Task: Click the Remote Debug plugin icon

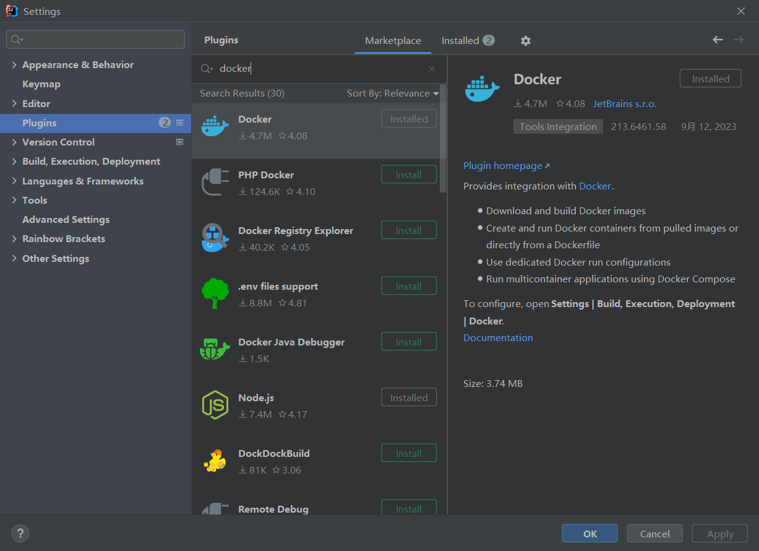Action: (215, 509)
